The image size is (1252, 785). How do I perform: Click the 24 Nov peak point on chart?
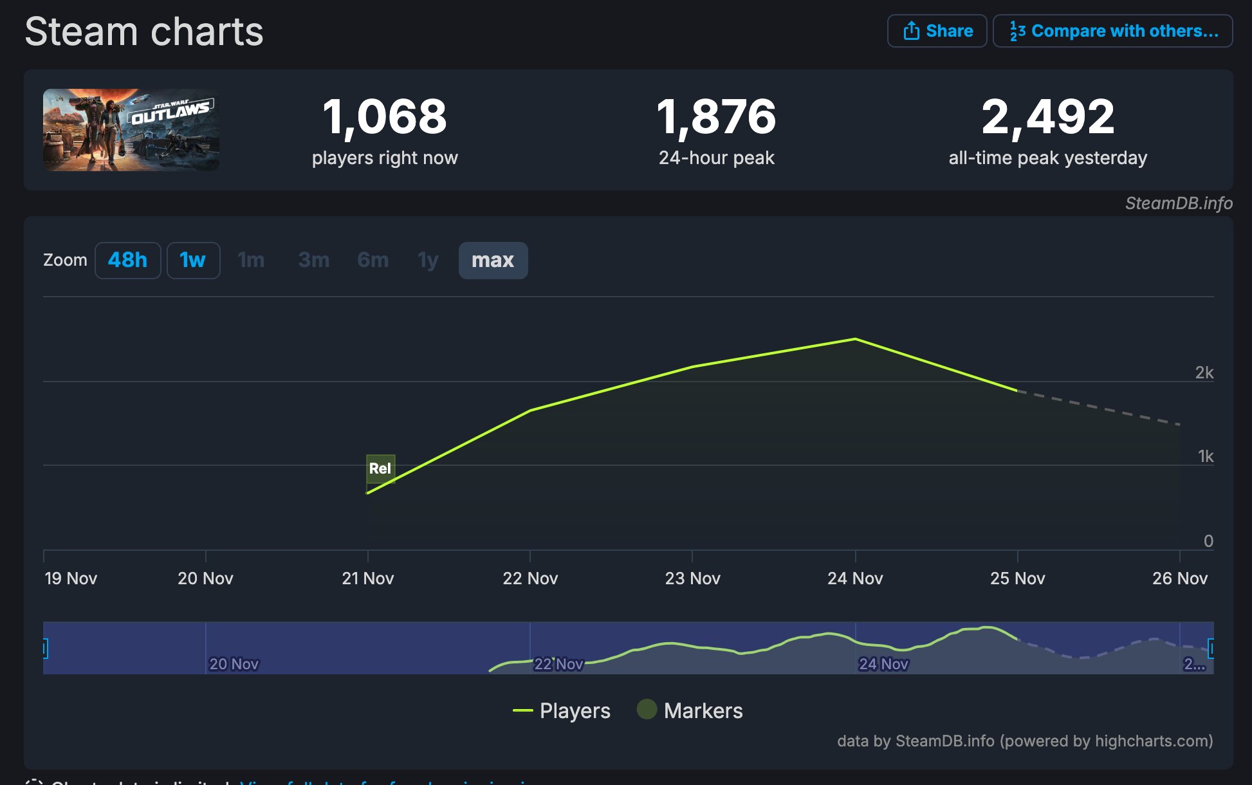855,338
